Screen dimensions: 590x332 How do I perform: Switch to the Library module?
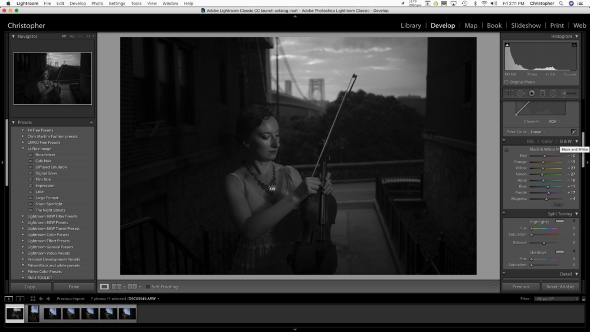[411, 25]
